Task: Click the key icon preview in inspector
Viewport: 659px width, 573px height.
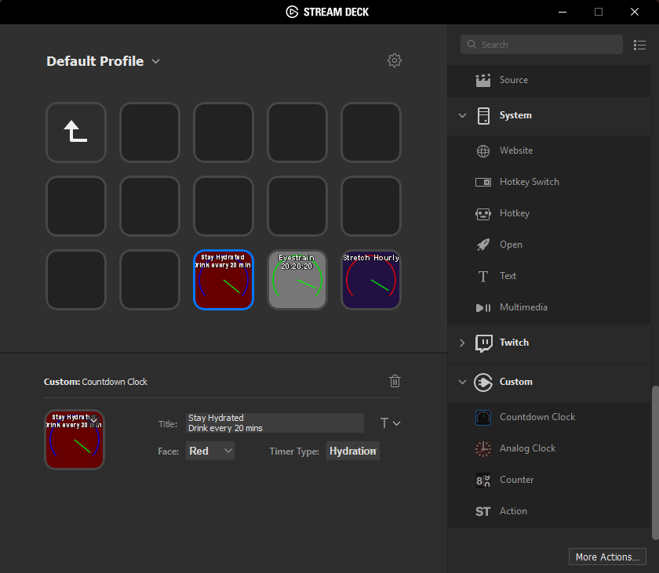Action: (75, 440)
